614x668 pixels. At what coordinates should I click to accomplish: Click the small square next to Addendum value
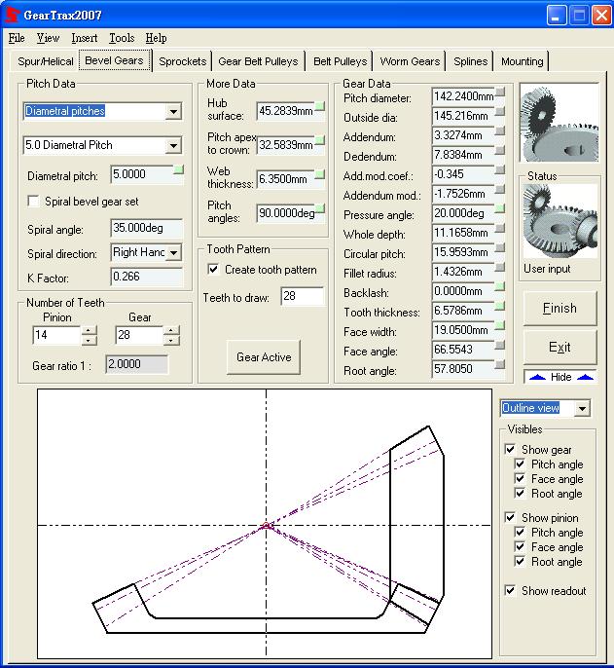pos(500,130)
